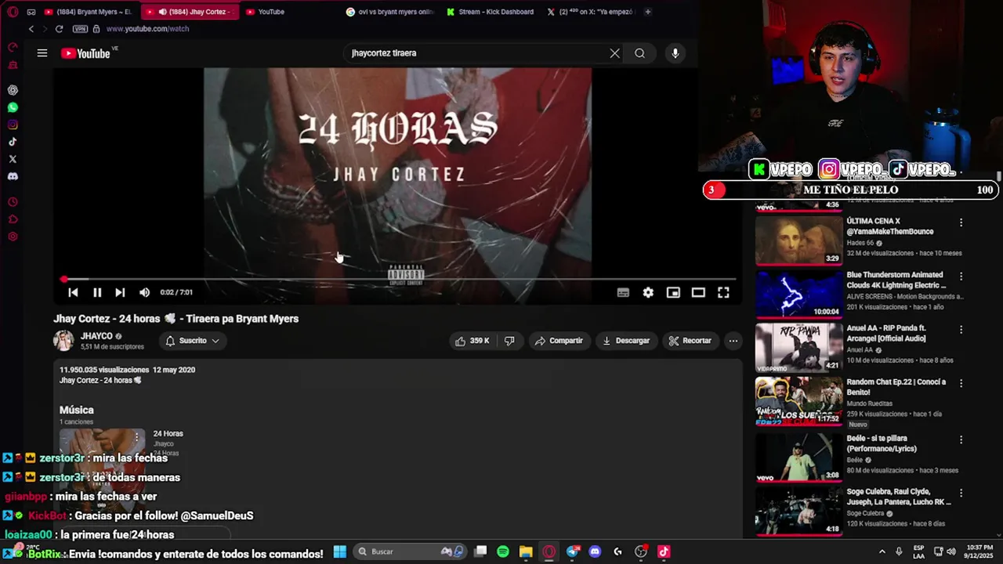
Task: Open the 'Beéle - si te pillara' video title
Action: [x=882, y=443]
